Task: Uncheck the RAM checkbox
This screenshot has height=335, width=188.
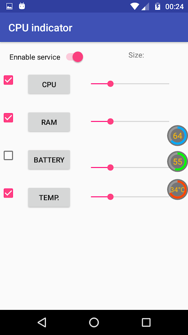Action: [x=8, y=118]
